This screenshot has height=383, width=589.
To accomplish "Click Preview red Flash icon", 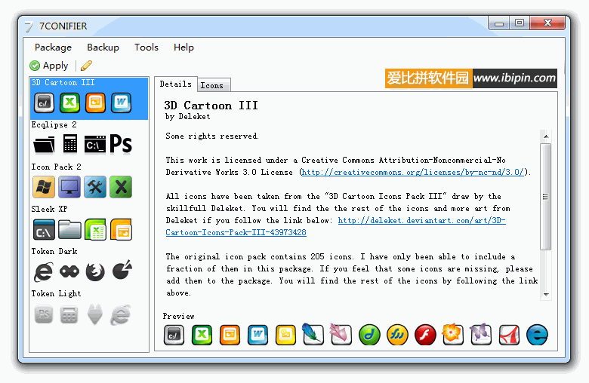I will pos(425,335).
